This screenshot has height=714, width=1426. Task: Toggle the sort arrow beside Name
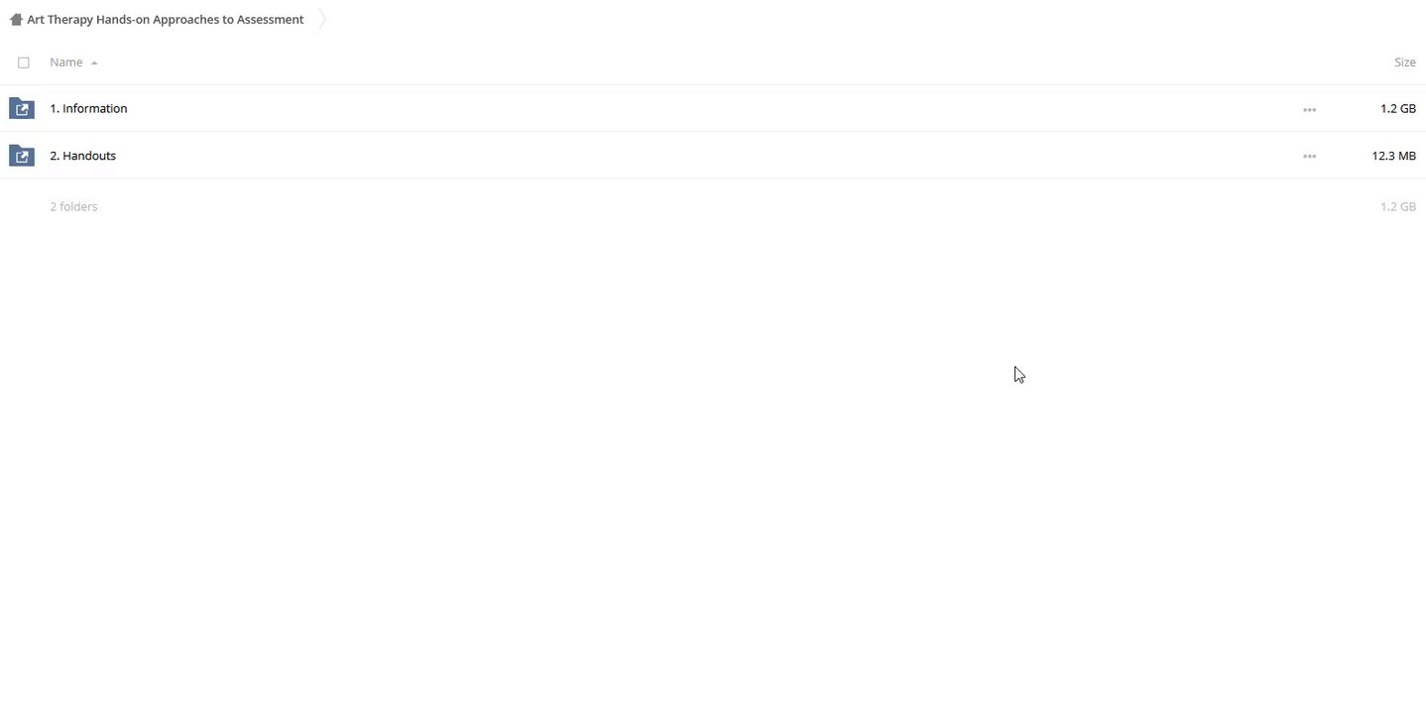pos(94,62)
